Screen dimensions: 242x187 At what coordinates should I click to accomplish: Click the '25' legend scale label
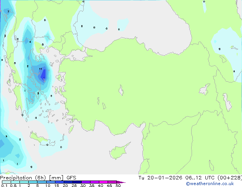[74, 185]
